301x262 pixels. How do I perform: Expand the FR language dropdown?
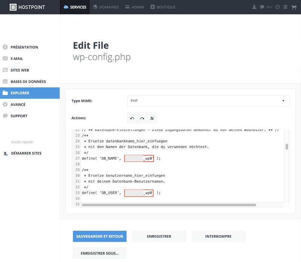(269, 7)
